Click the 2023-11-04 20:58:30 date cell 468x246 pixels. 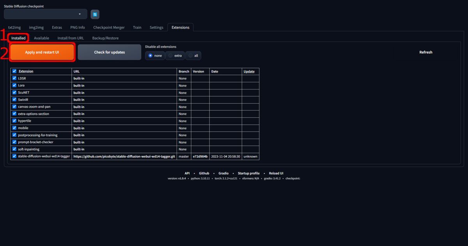click(225, 156)
